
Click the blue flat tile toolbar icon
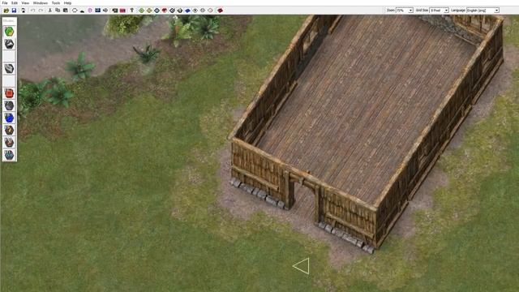(187, 11)
